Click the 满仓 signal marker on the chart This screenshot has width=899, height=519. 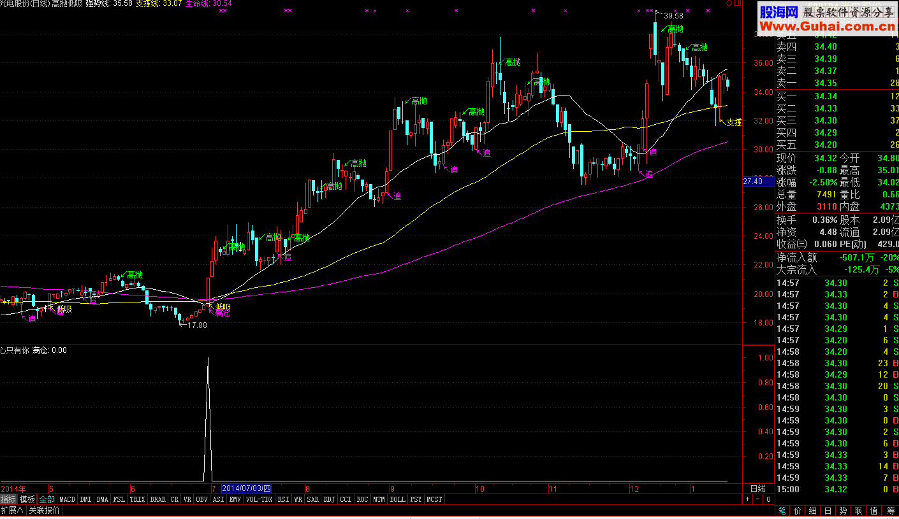click(223, 314)
